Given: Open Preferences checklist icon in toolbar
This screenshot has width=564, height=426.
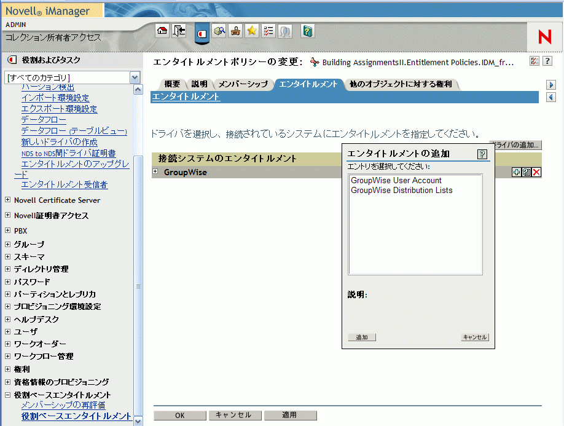Looking at the screenshot, I should click(268, 31).
